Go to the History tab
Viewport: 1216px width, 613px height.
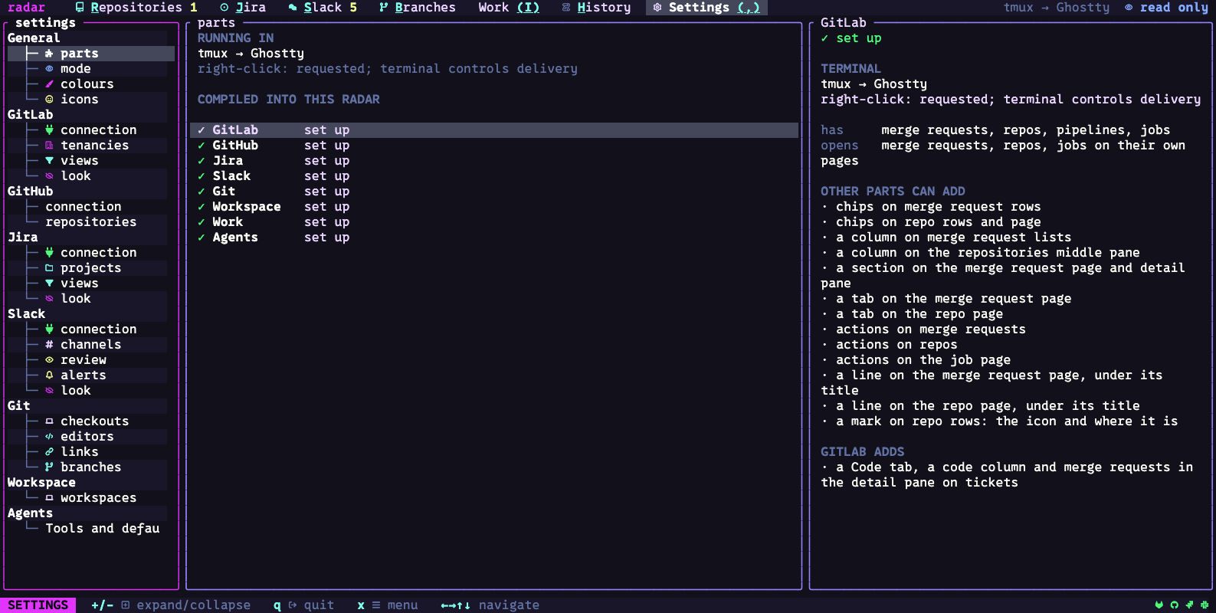click(596, 8)
